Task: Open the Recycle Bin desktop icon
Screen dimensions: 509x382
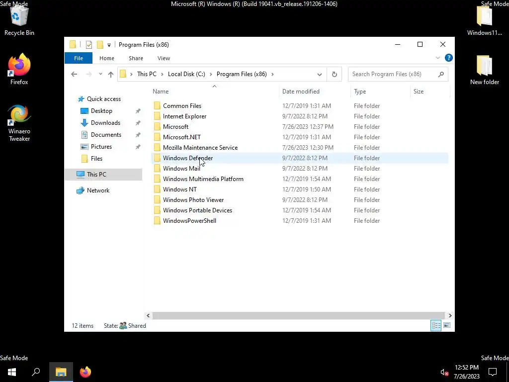Action: (19, 20)
